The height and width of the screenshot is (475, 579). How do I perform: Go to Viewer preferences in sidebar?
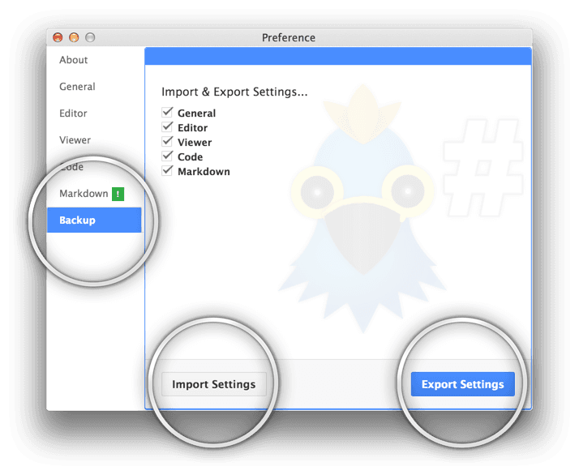[75, 140]
